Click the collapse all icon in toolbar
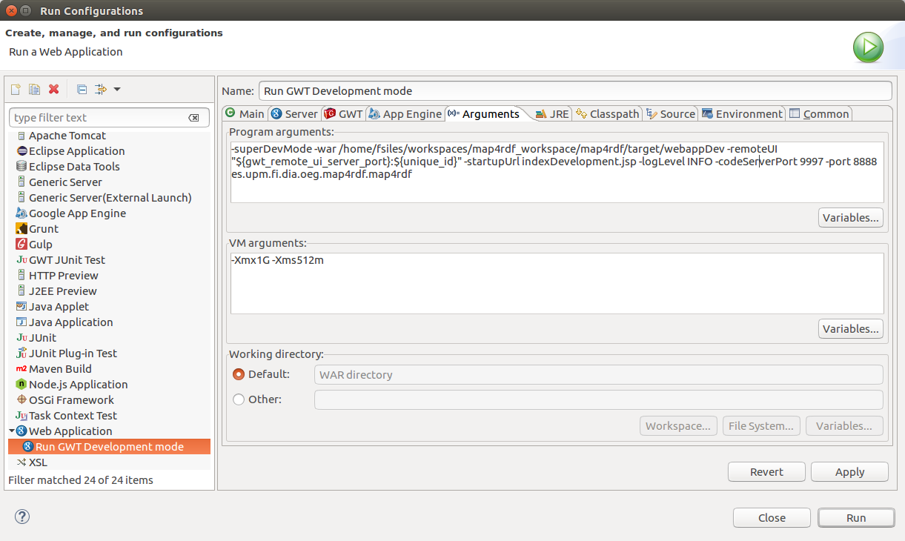Screen dimensions: 905x541 pos(82,90)
